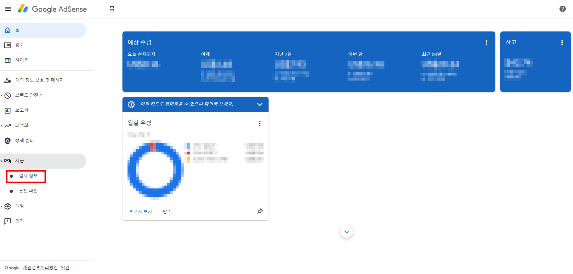Open 입찰 유형 card three-dot menu

[260, 123]
